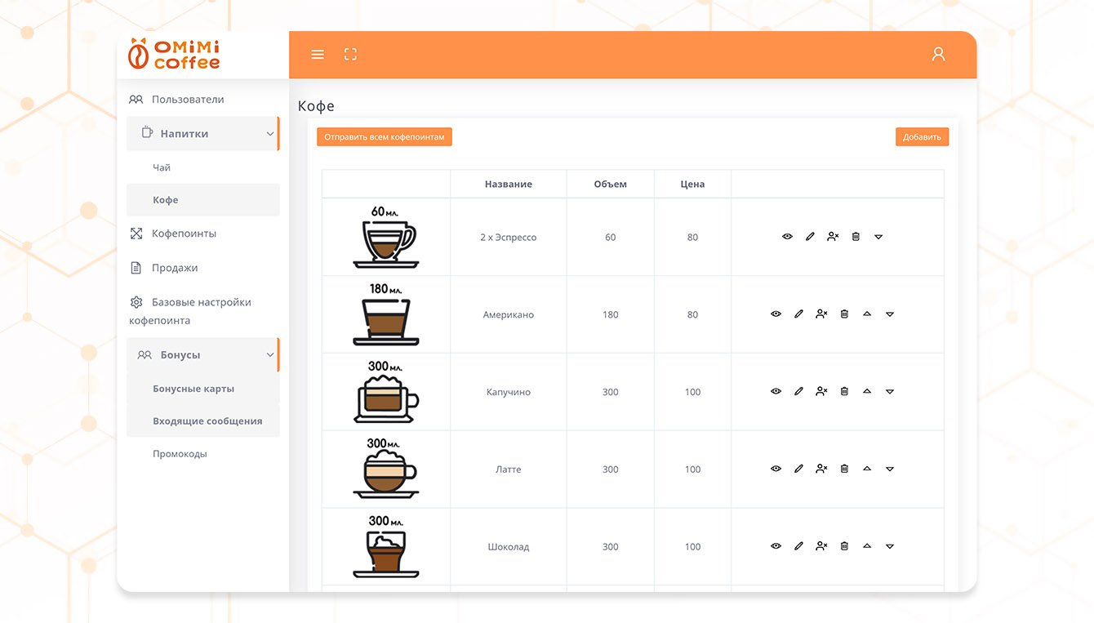Viewport: 1094px width, 623px height.
Task: Click the OMiMi coffee logo
Action: click(x=174, y=54)
